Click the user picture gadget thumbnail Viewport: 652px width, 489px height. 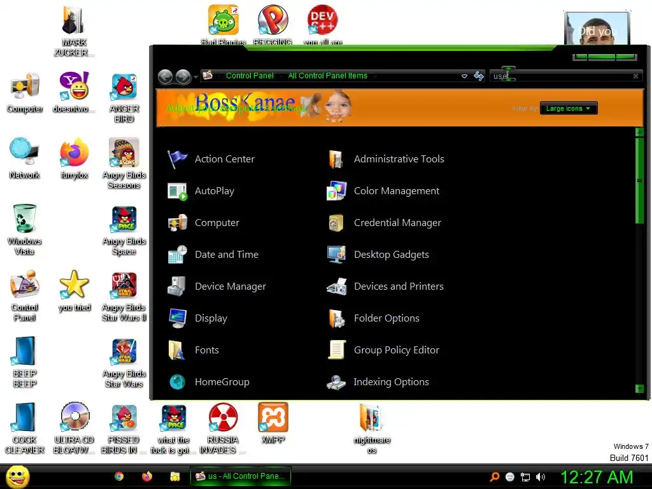coord(597,28)
